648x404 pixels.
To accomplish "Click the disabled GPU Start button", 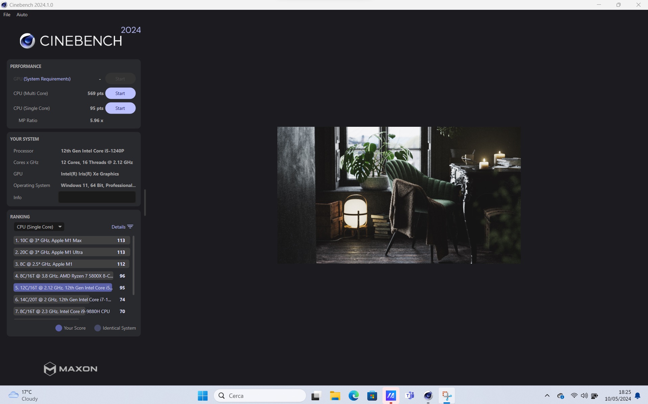I will pos(120,79).
